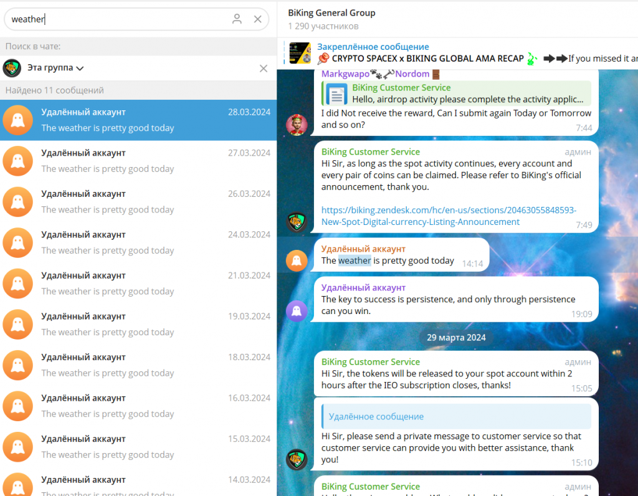
Task: Click the quoted BiKing Customer Service reply
Action: pos(456,93)
